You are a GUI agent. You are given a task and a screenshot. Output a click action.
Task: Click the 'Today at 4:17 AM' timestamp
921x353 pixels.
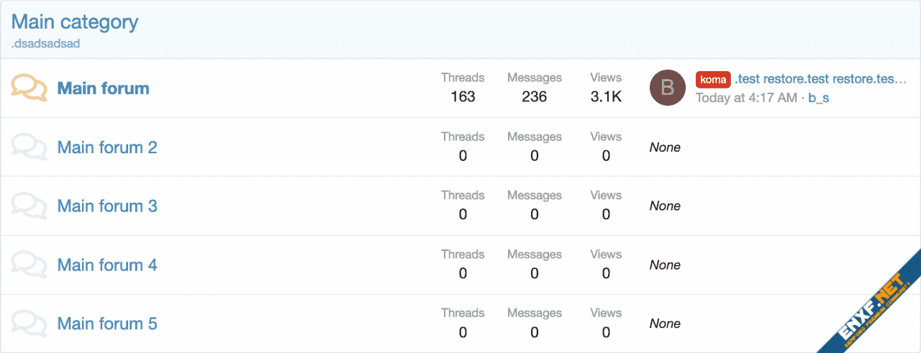click(x=746, y=98)
